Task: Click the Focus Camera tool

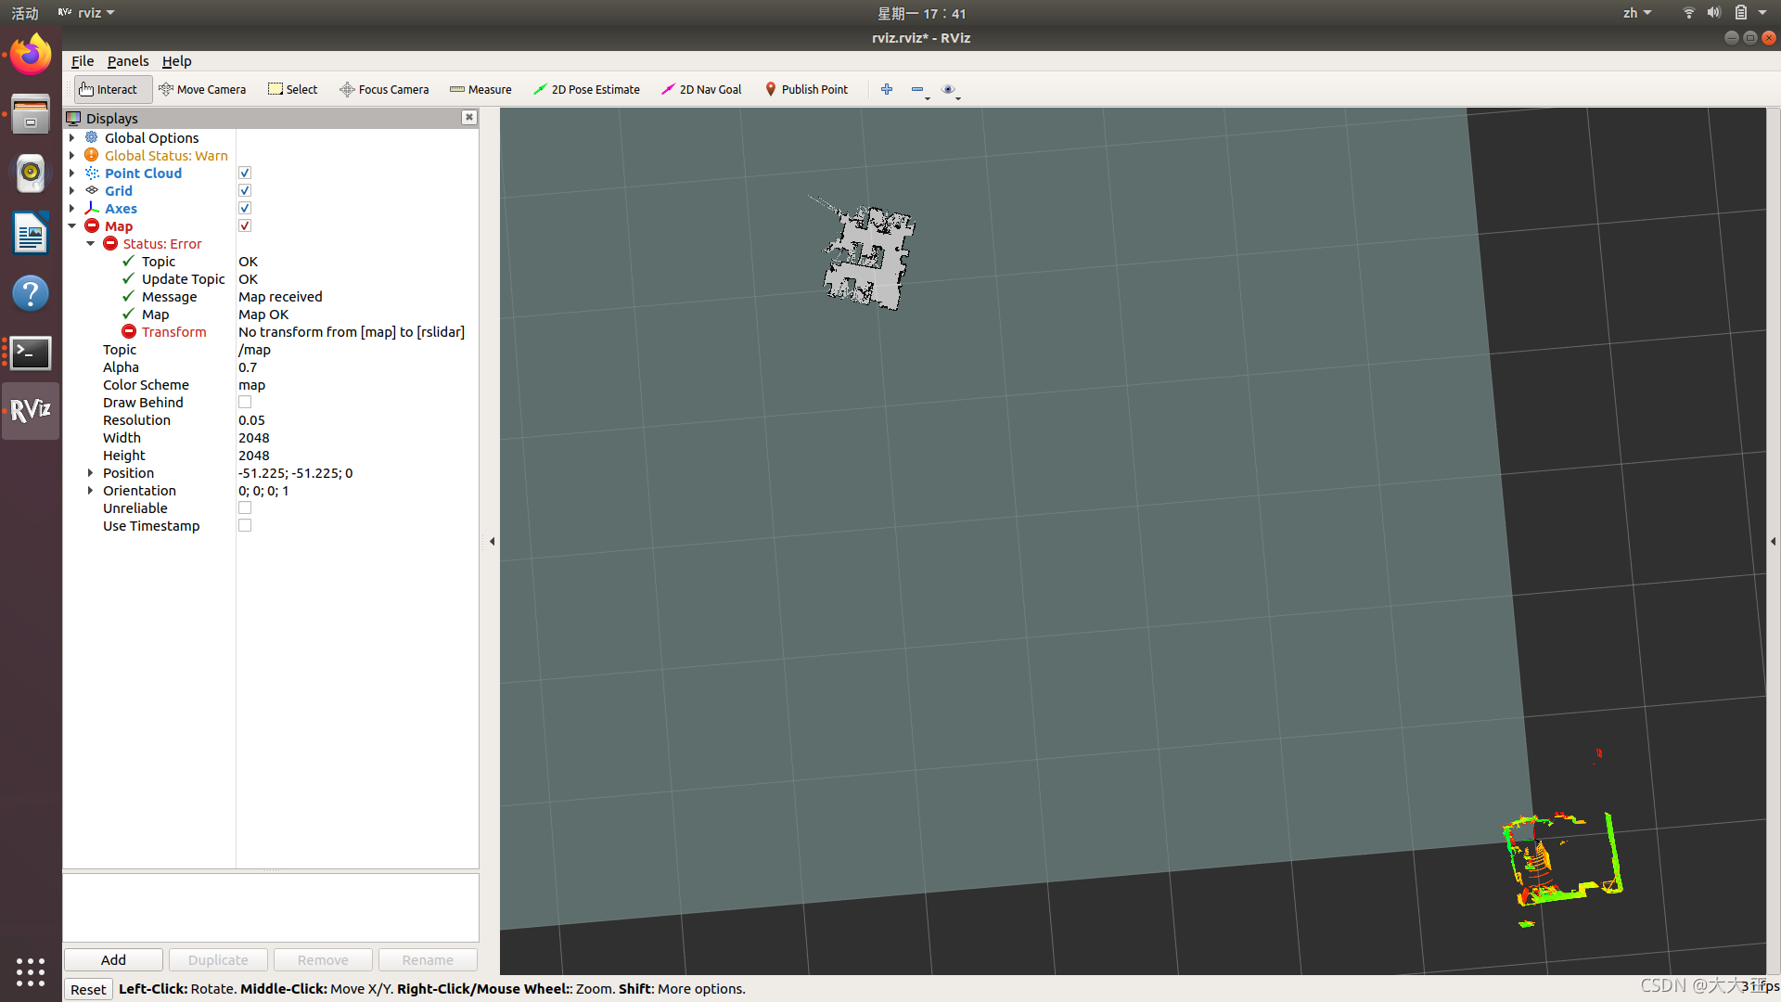Action: coord(383,88)
